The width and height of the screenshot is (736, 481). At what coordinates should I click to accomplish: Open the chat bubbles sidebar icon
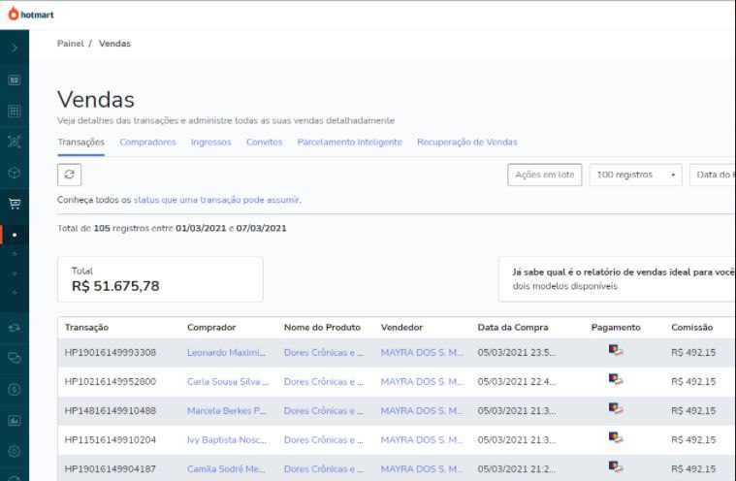[x=14, y=358]
